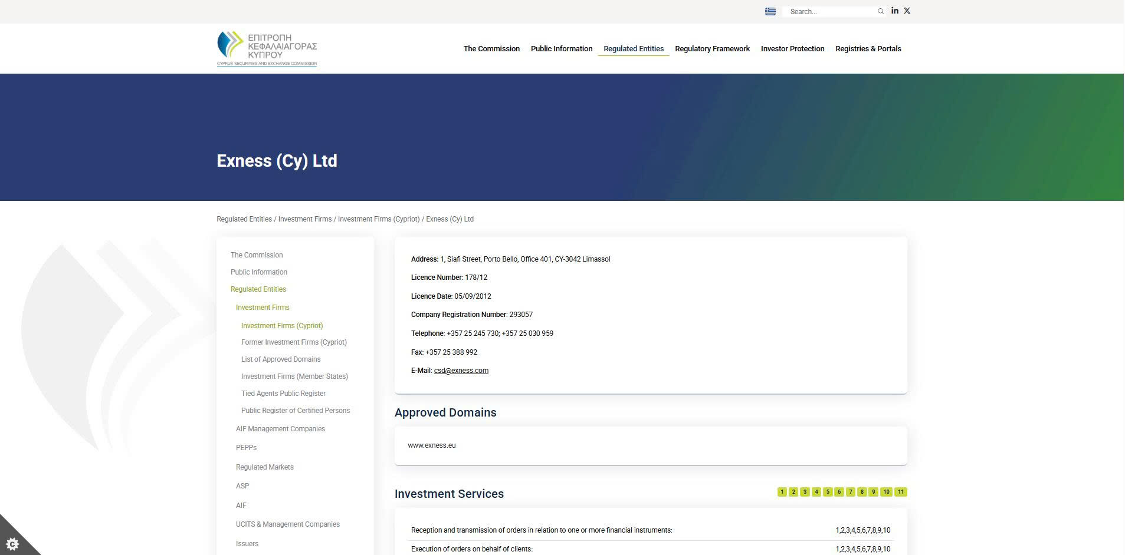The image size is (1125, 555).
Task: Open Investment Firms (Member States)
Action: (x=294, y=376)
